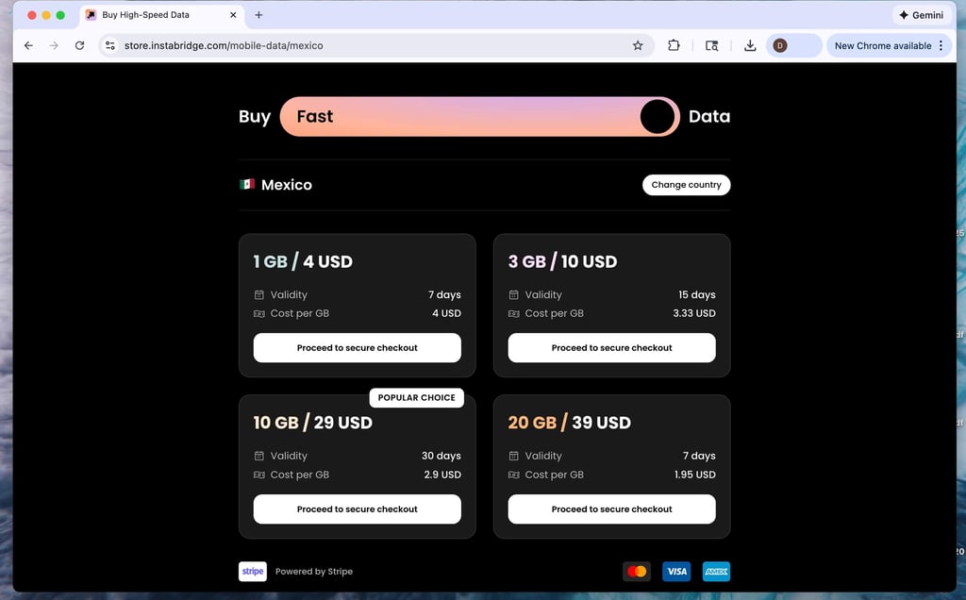Viewport: 966px width, 600px height.
Task: Click the address bar URL field
Action: (375, 45)
